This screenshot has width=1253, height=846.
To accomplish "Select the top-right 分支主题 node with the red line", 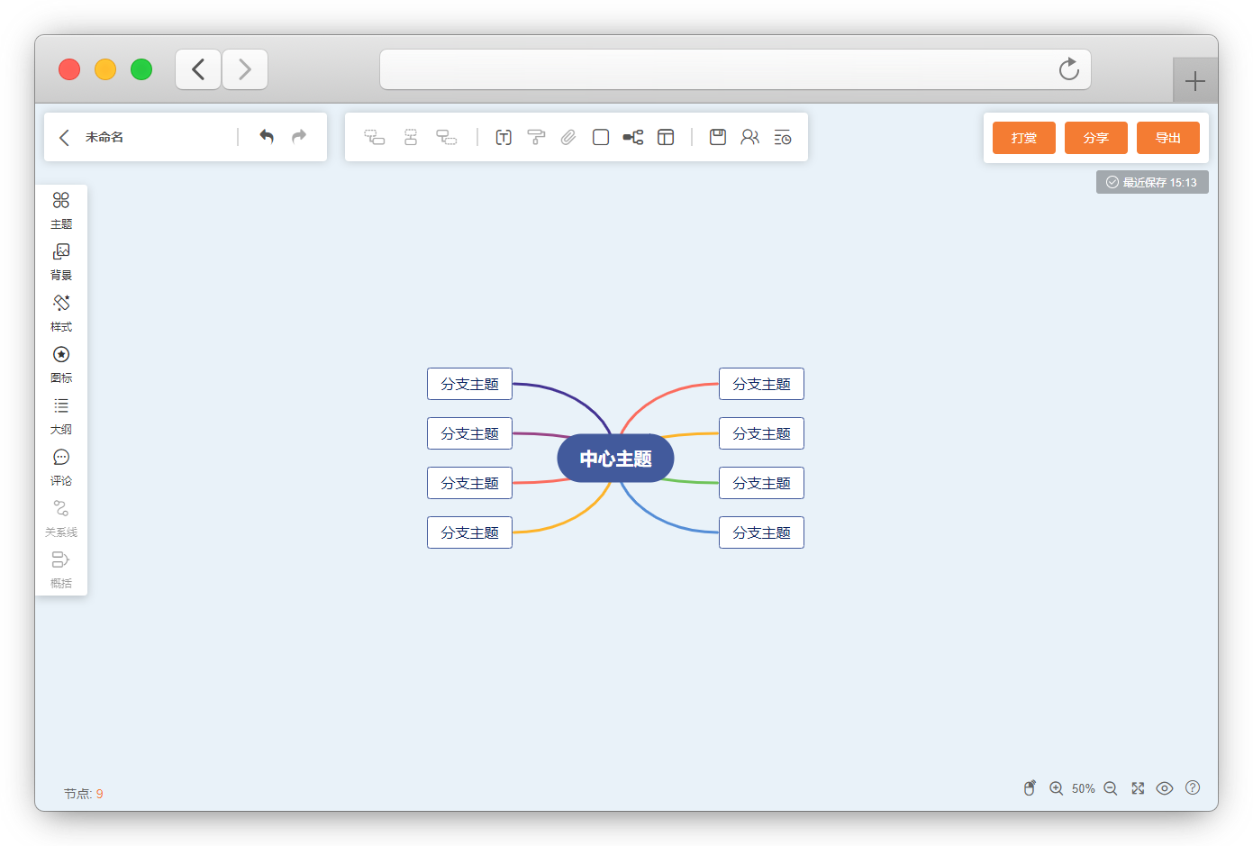I will tap(761, 384).
